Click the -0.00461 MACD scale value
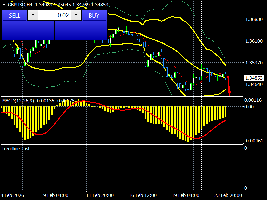The width and height of the screenshot is (267, 200). [254, 141]
